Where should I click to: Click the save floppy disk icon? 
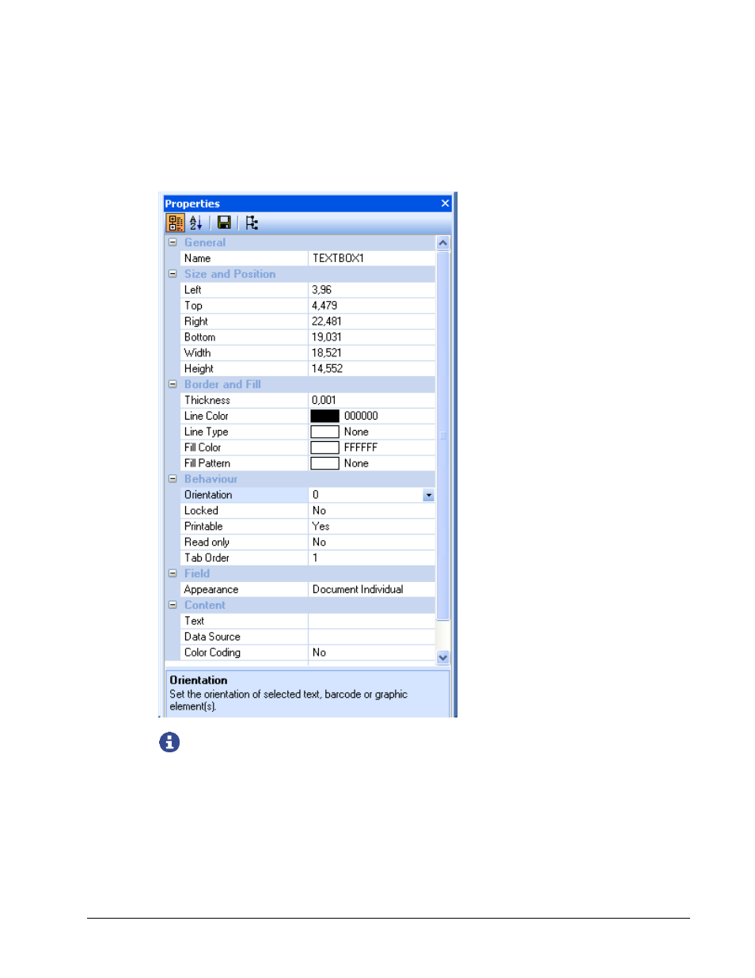pos(224,223)
